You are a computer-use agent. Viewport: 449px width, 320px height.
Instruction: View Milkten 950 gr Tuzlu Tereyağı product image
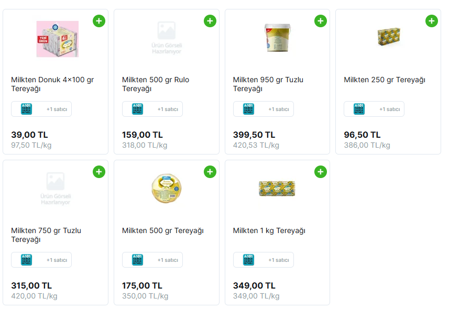277,38
